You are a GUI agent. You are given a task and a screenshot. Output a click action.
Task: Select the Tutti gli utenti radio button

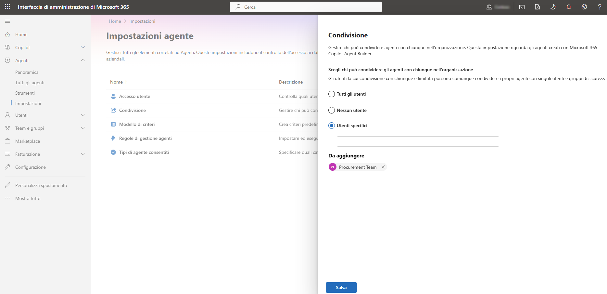332,94
